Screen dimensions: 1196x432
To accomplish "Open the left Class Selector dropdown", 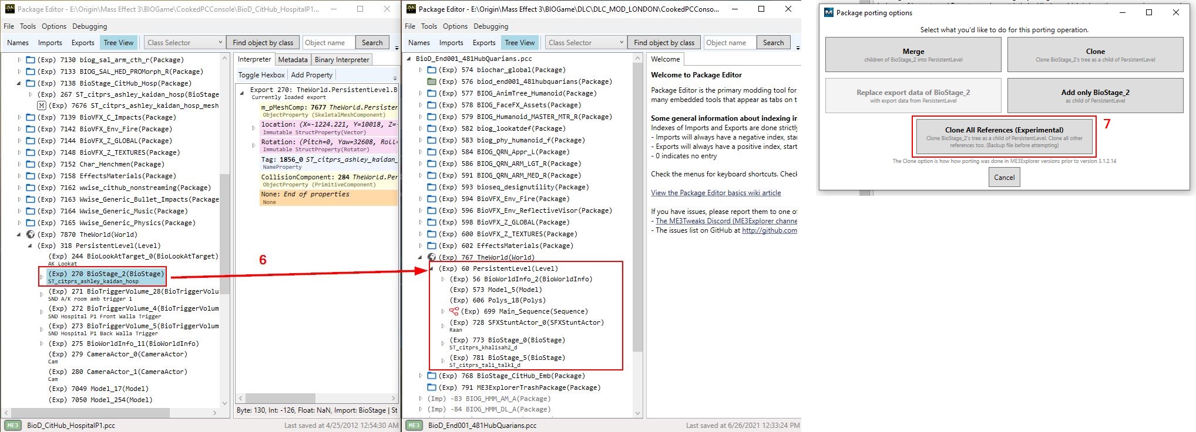I will point(184,42).
